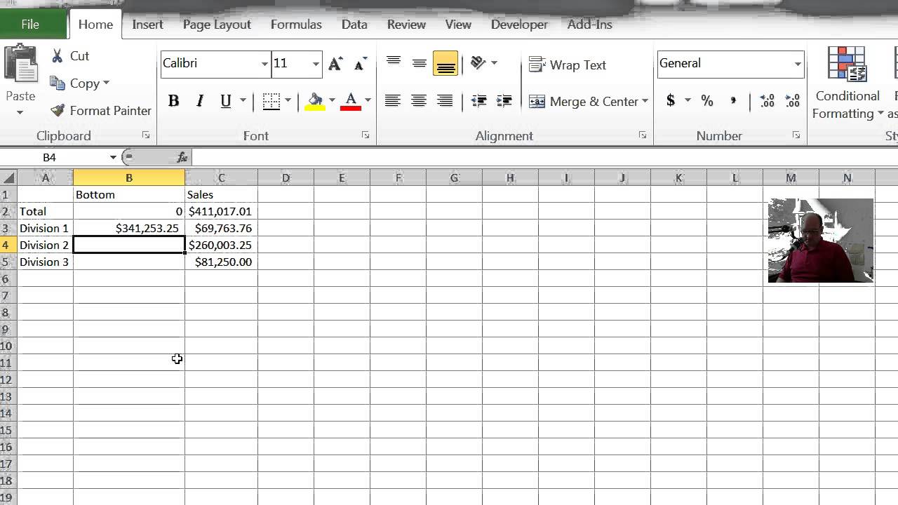Image resolution: width=898 pixels, height=505 pixels.
Task: Switch to the Developer tab
Action: [x=519, y=25]
